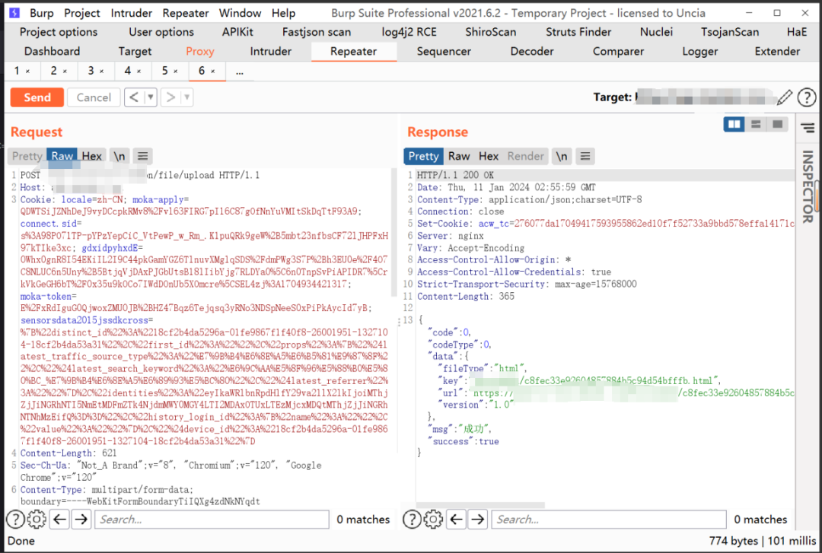Open the Window menu

[x=240, y=13]
